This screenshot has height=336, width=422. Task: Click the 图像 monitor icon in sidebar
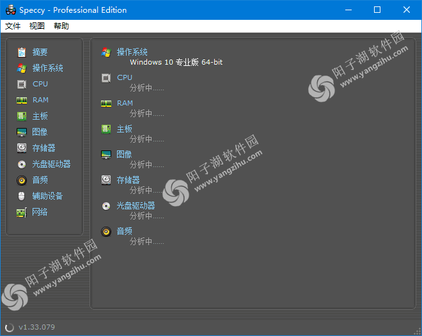coord(22,132)
